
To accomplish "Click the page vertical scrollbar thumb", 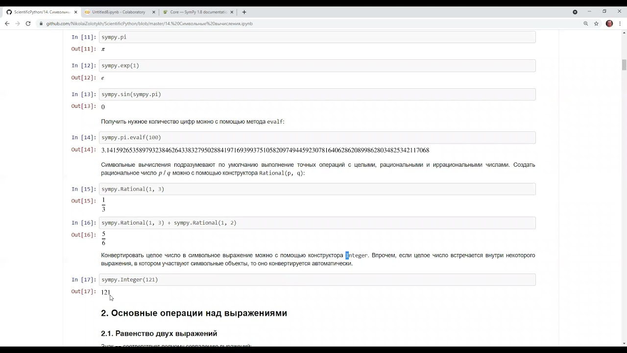I will coord(624,65).
